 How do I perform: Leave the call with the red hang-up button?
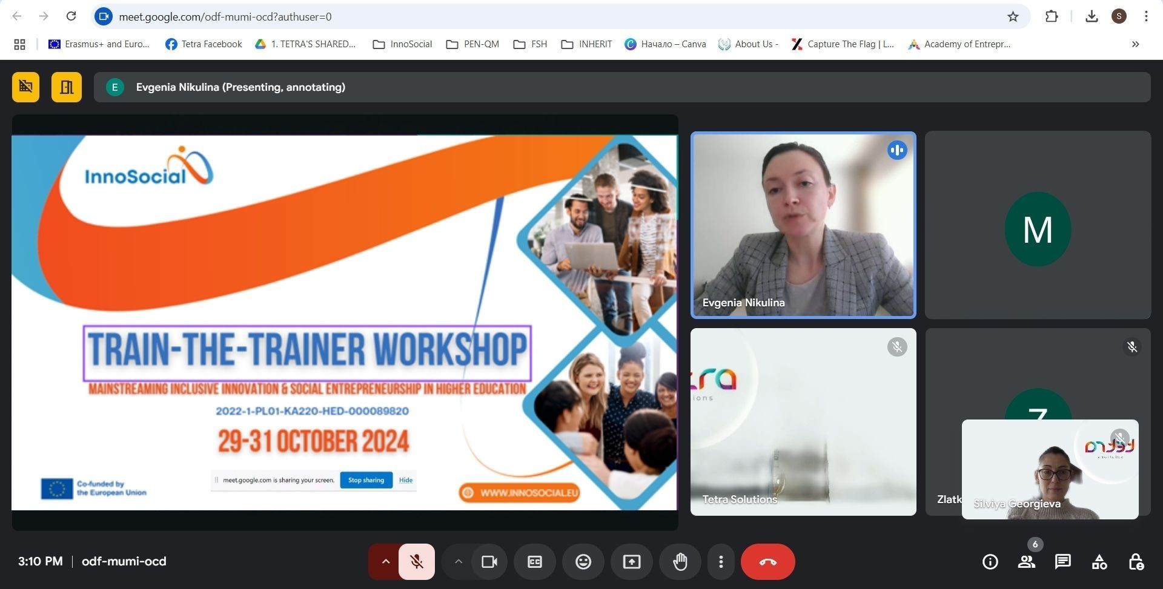point(768,562)
